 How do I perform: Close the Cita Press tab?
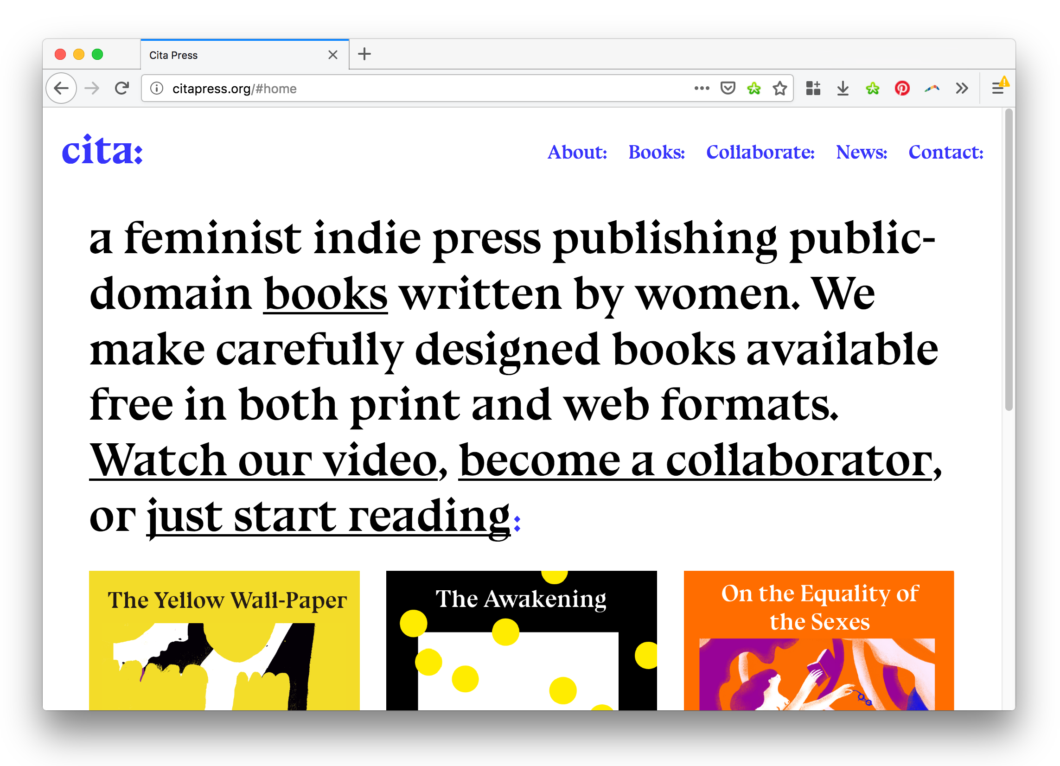coord(333,55)
